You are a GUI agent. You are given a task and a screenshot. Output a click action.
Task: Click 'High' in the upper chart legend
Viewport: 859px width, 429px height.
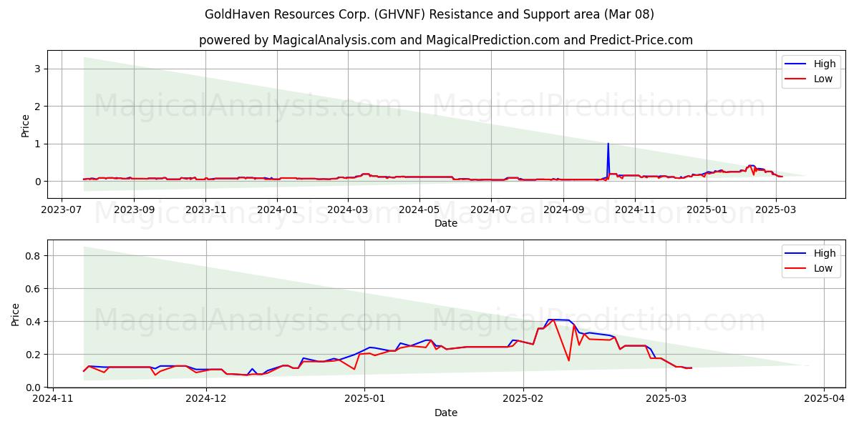coord(825,64)
